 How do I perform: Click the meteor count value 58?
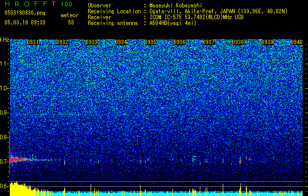[x=71, y=23]
